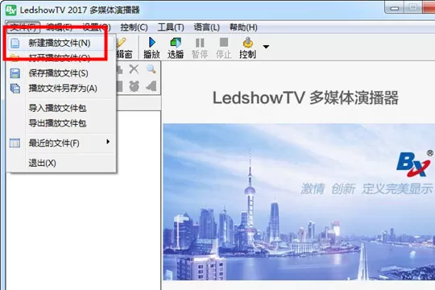Click the X delete icon in program panel
This screenshot has width=435, height=290.
134,69
